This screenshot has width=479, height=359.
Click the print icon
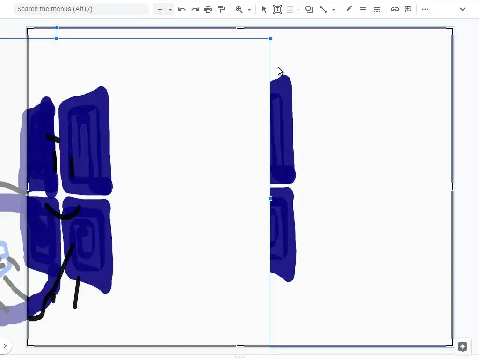pos(208,9)
